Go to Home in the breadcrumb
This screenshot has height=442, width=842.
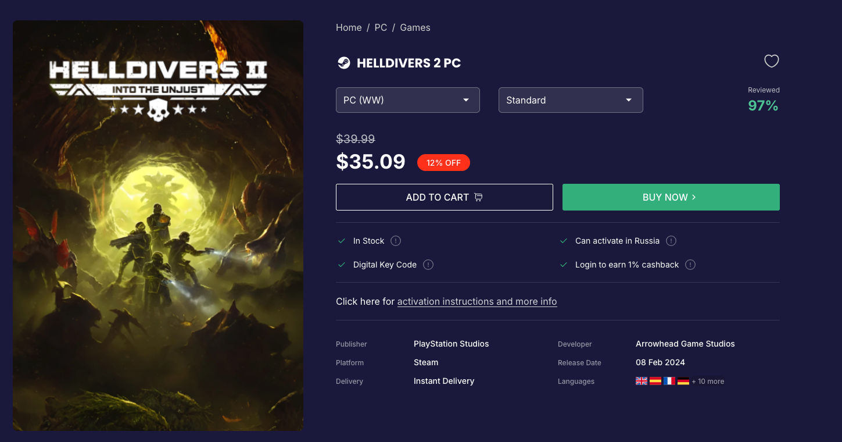point(349,27)
